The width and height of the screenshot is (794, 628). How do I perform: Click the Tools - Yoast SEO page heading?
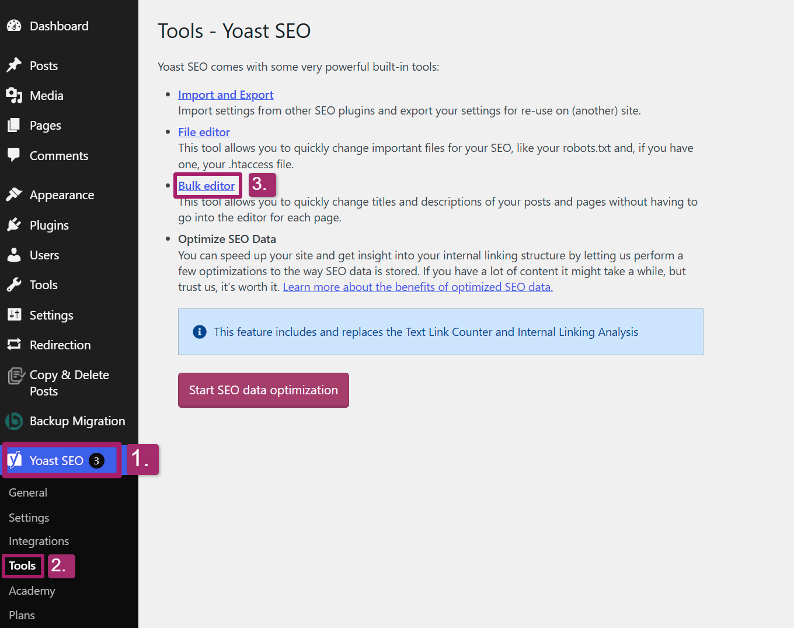coord(234,31)
